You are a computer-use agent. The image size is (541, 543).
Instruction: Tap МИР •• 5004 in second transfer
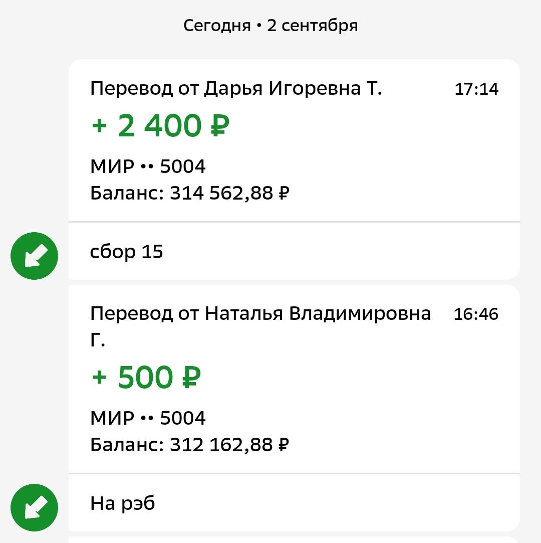[148, 418]
